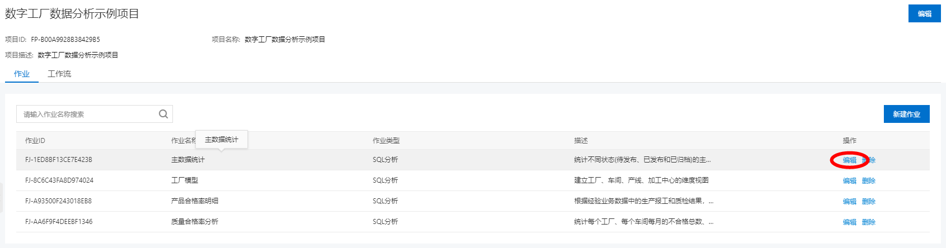This screenshot has height=248, width=946.
Task: Delete the 工厂模型 job
Action: click(869, 181)
